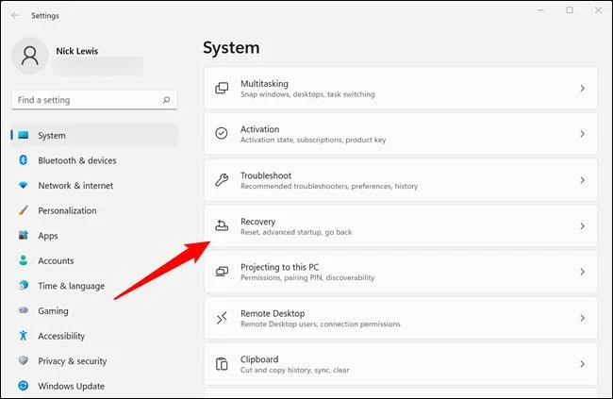
Task: Click the Clipboard icon
Action: click(x=222, y=364)
